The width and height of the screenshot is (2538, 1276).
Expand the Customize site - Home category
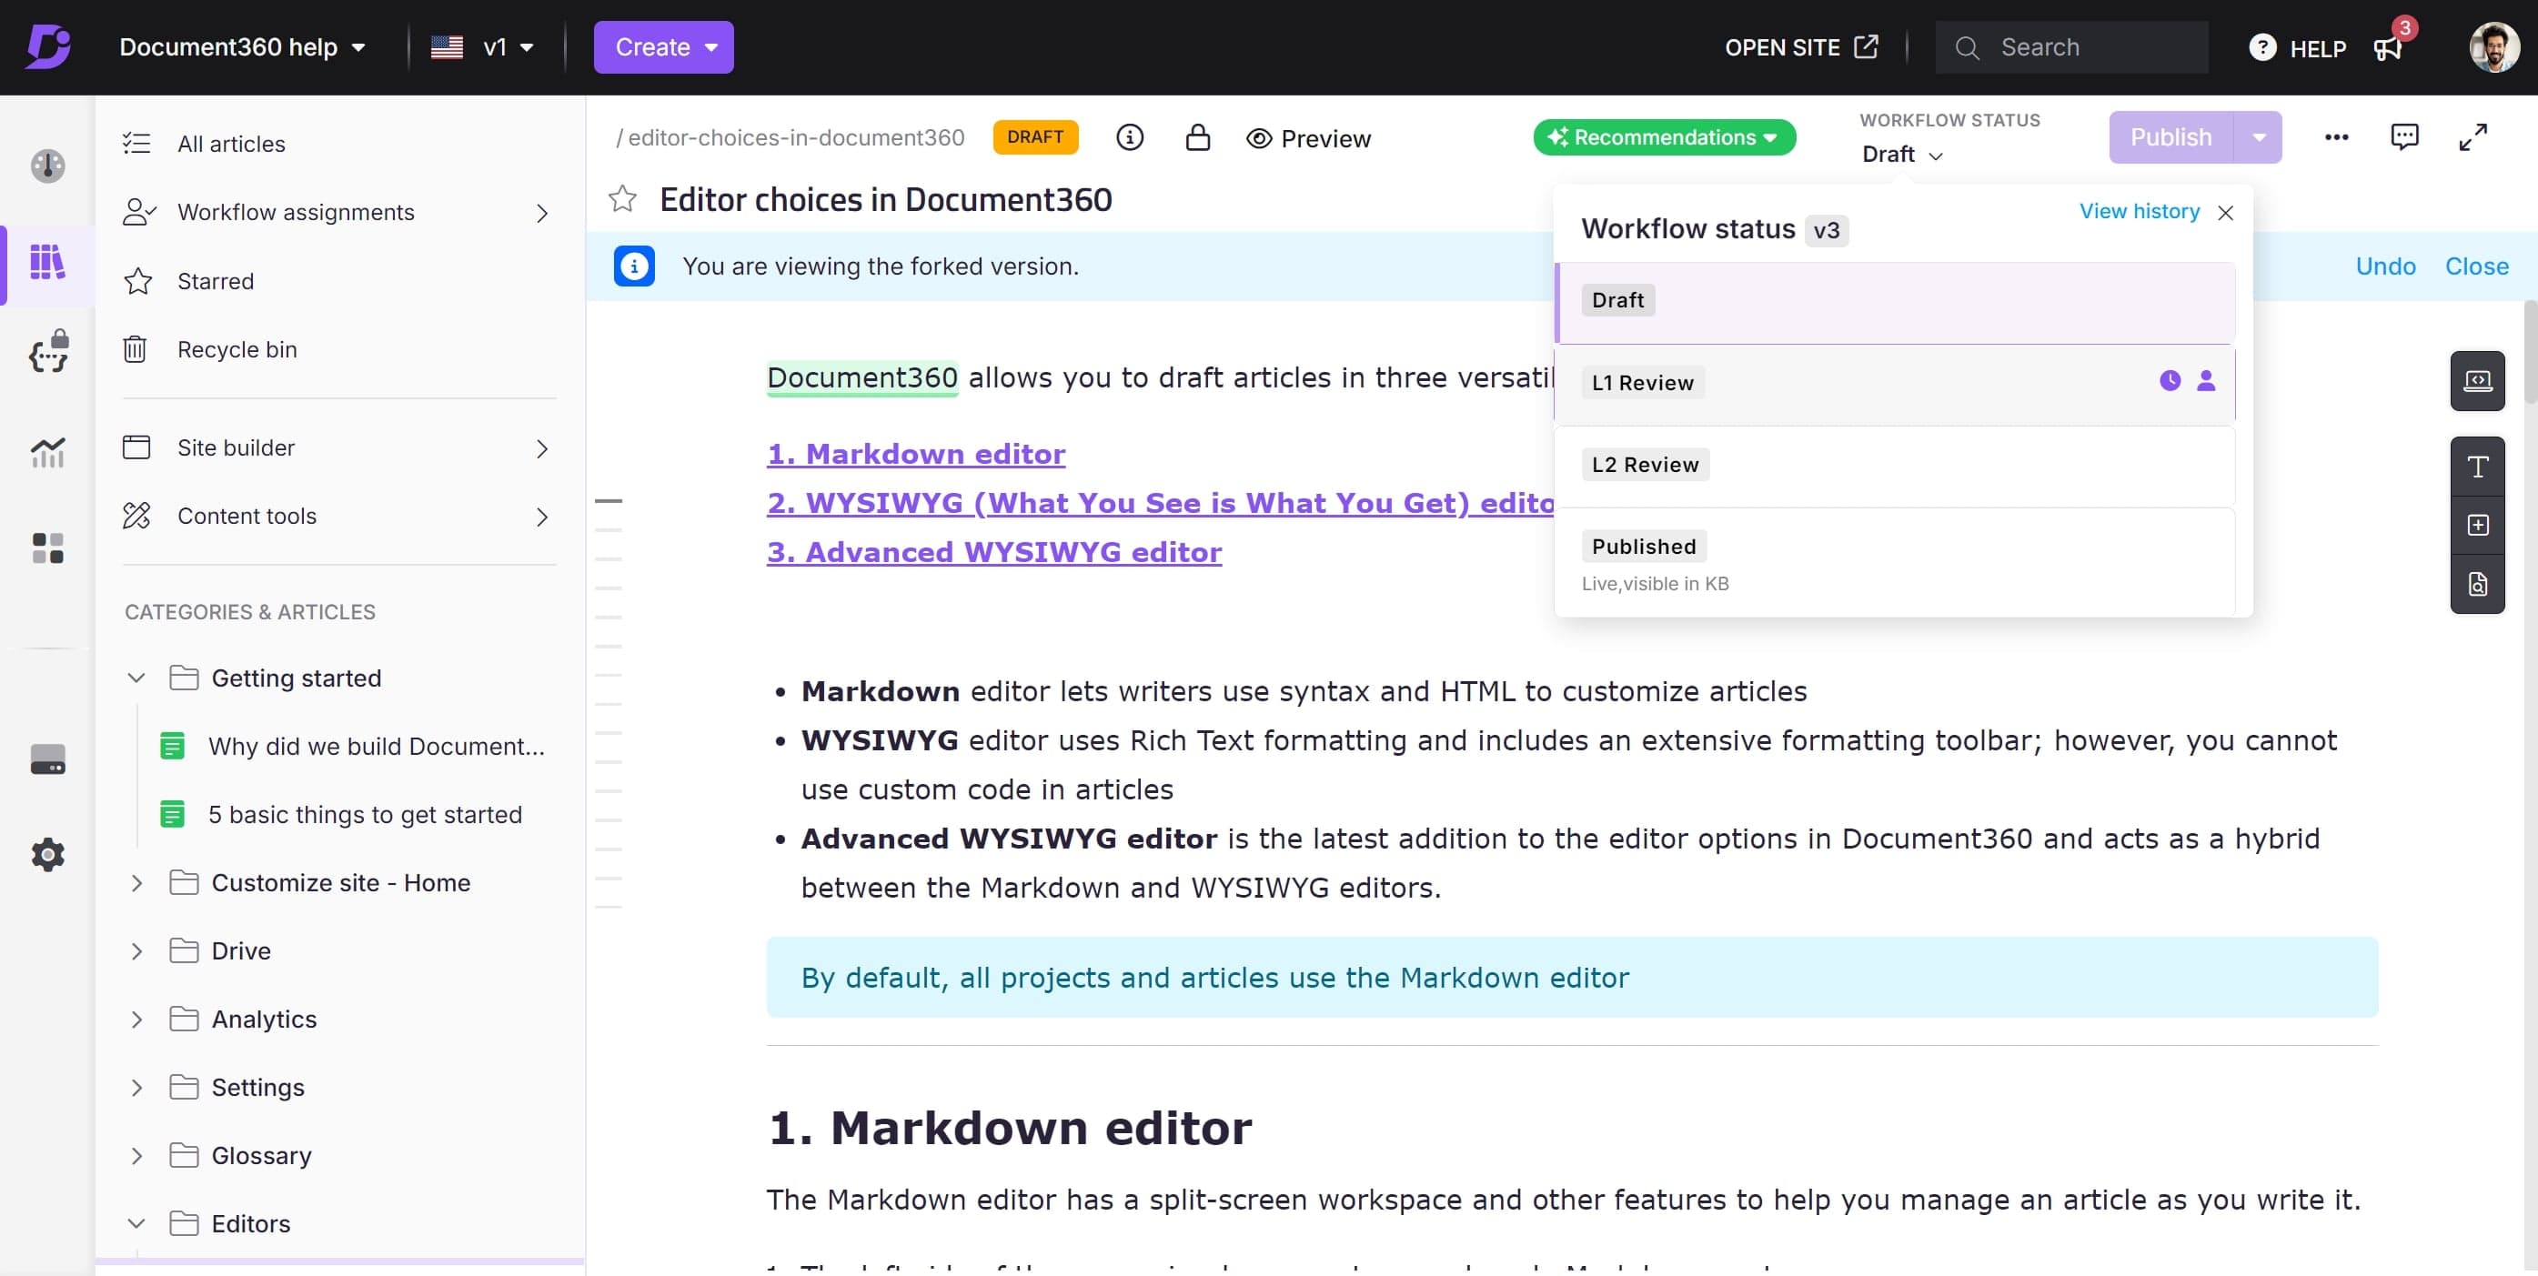click(x=137, y=884)
